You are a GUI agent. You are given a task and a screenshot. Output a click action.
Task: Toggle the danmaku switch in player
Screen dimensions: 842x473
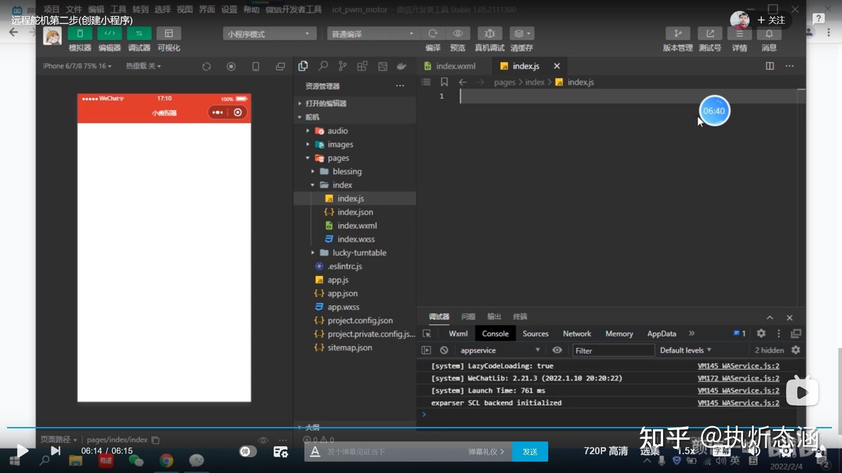click(x=248, y=452)
